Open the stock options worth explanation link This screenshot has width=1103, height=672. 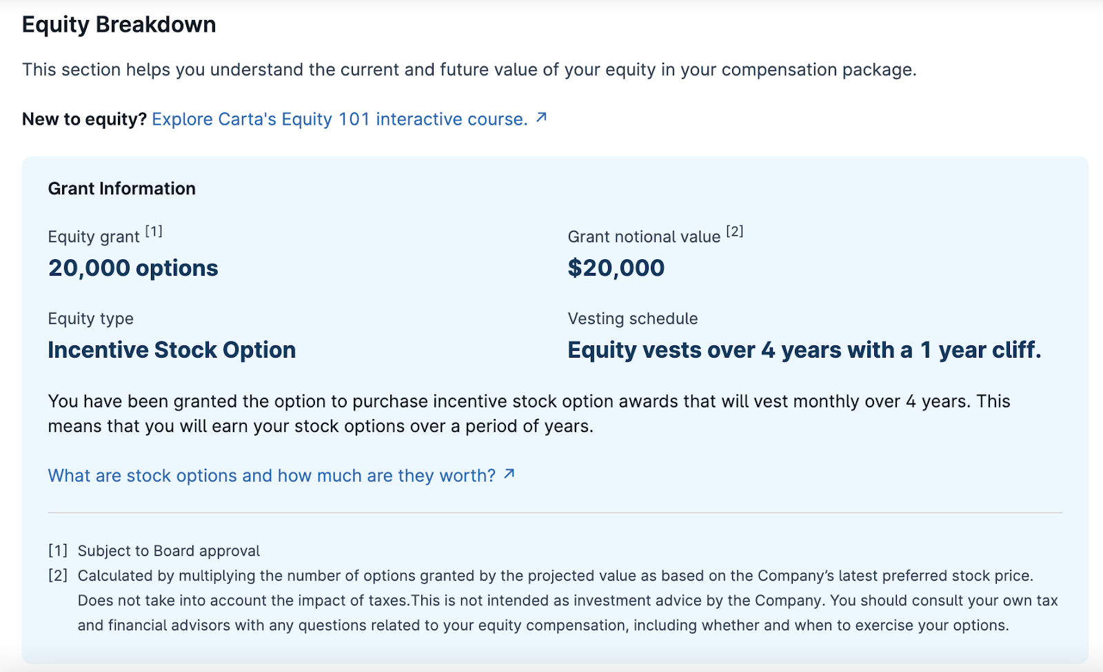point(271,475)
